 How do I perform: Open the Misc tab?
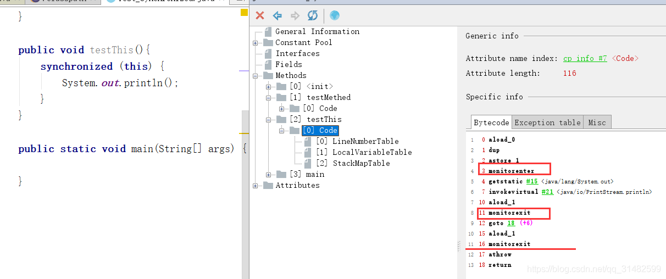pos(597,122)
